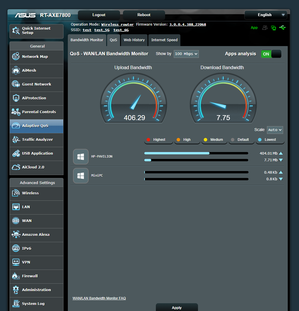299x311 pixels.
Task: Open the Network Map menu item
Action: pos(37,57)
